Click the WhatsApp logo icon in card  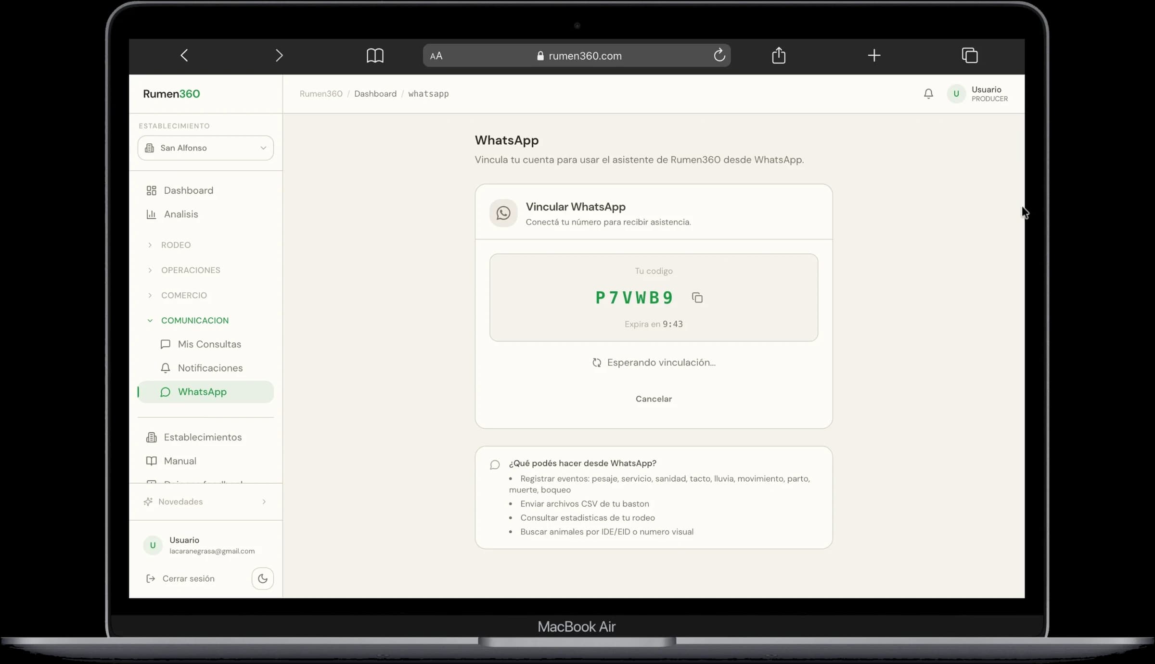pos(503,213)
